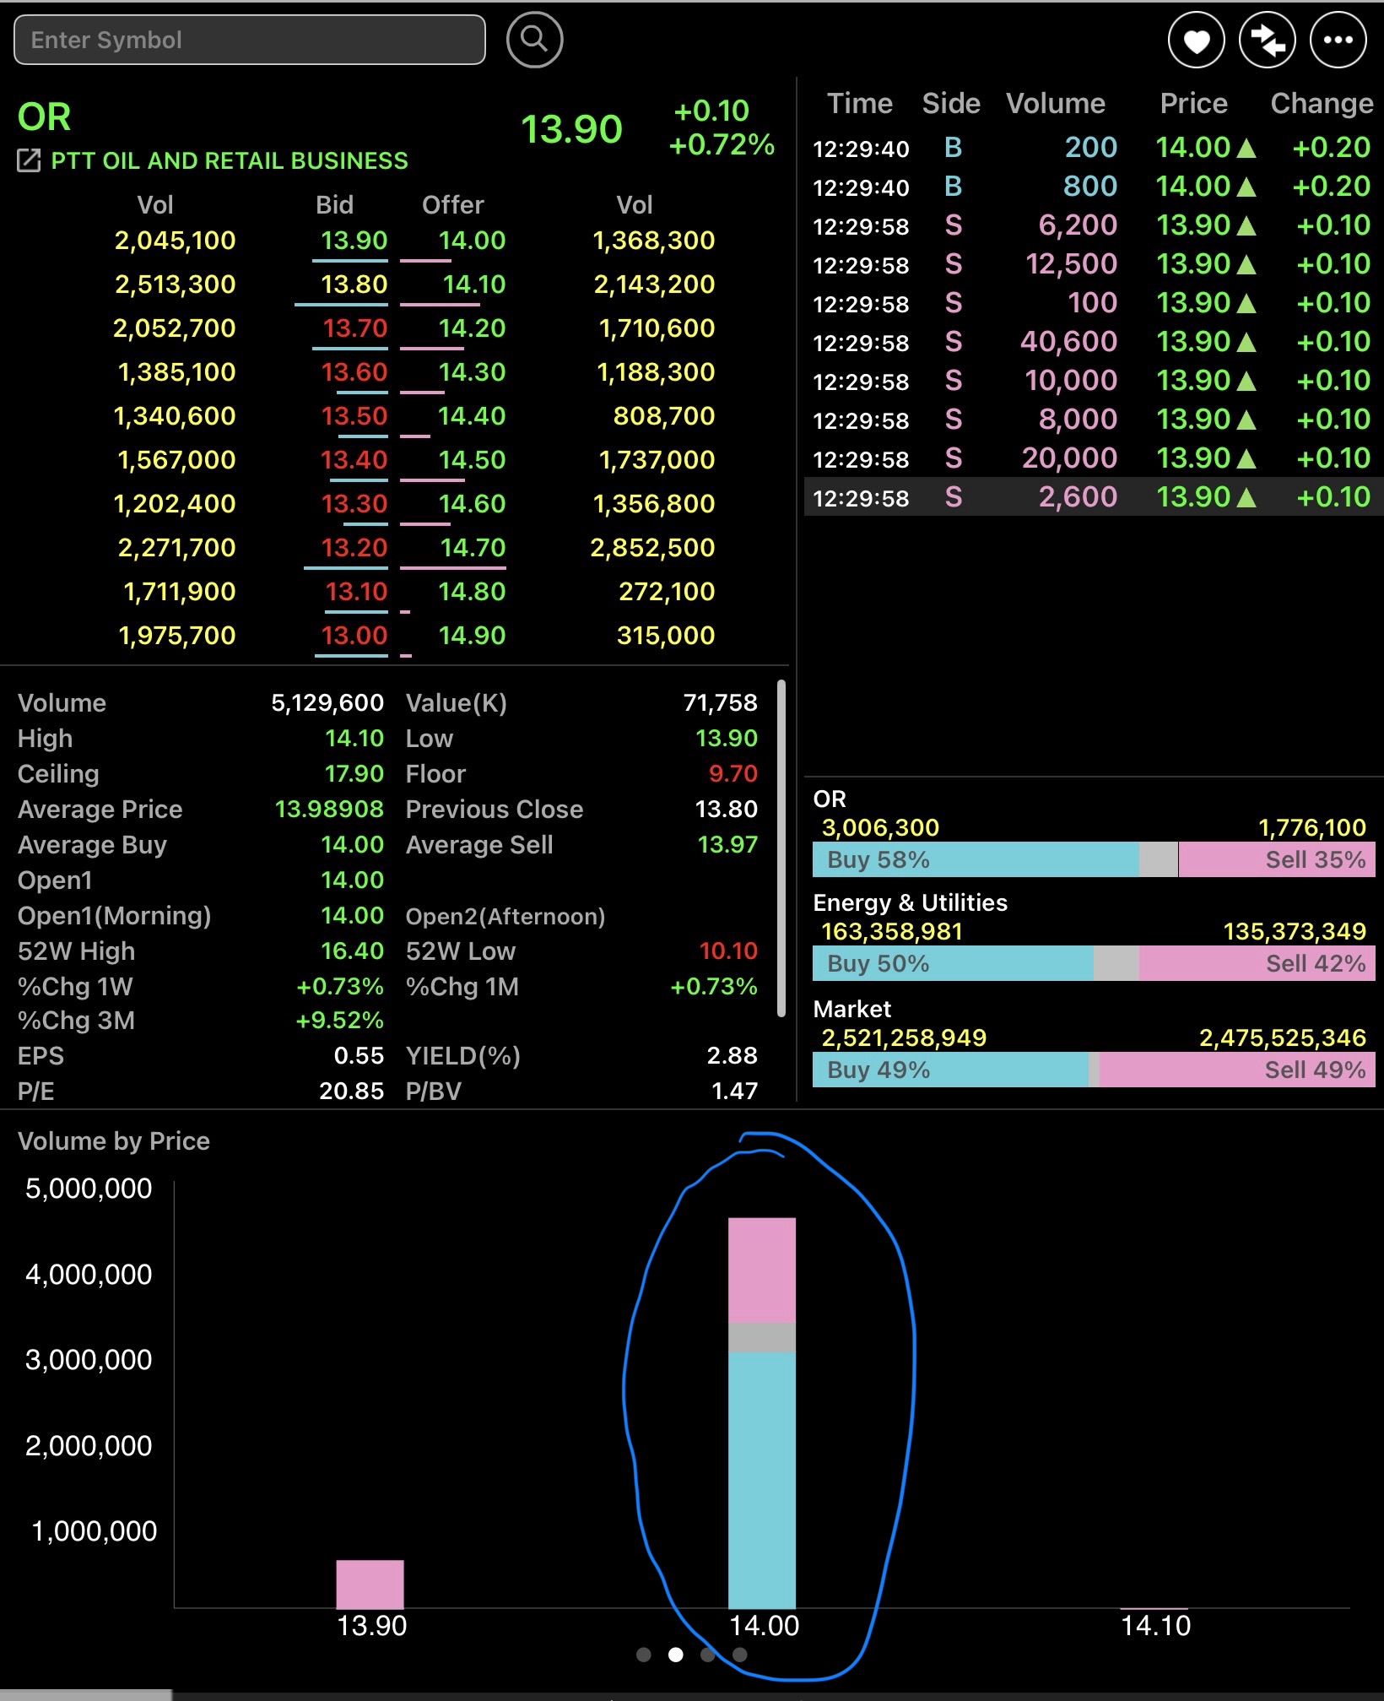
Task: Select the last price 13.90 header
Action: 571,130
